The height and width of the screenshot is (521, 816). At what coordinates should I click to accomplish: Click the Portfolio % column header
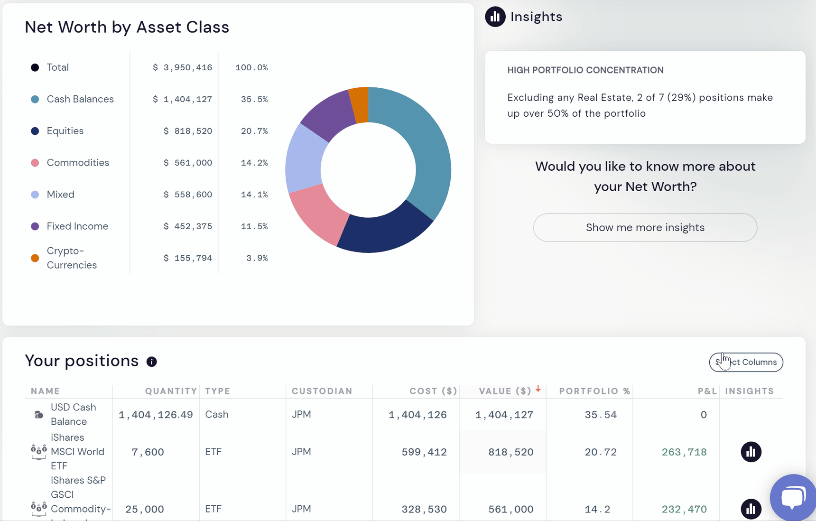click(595, 391)
